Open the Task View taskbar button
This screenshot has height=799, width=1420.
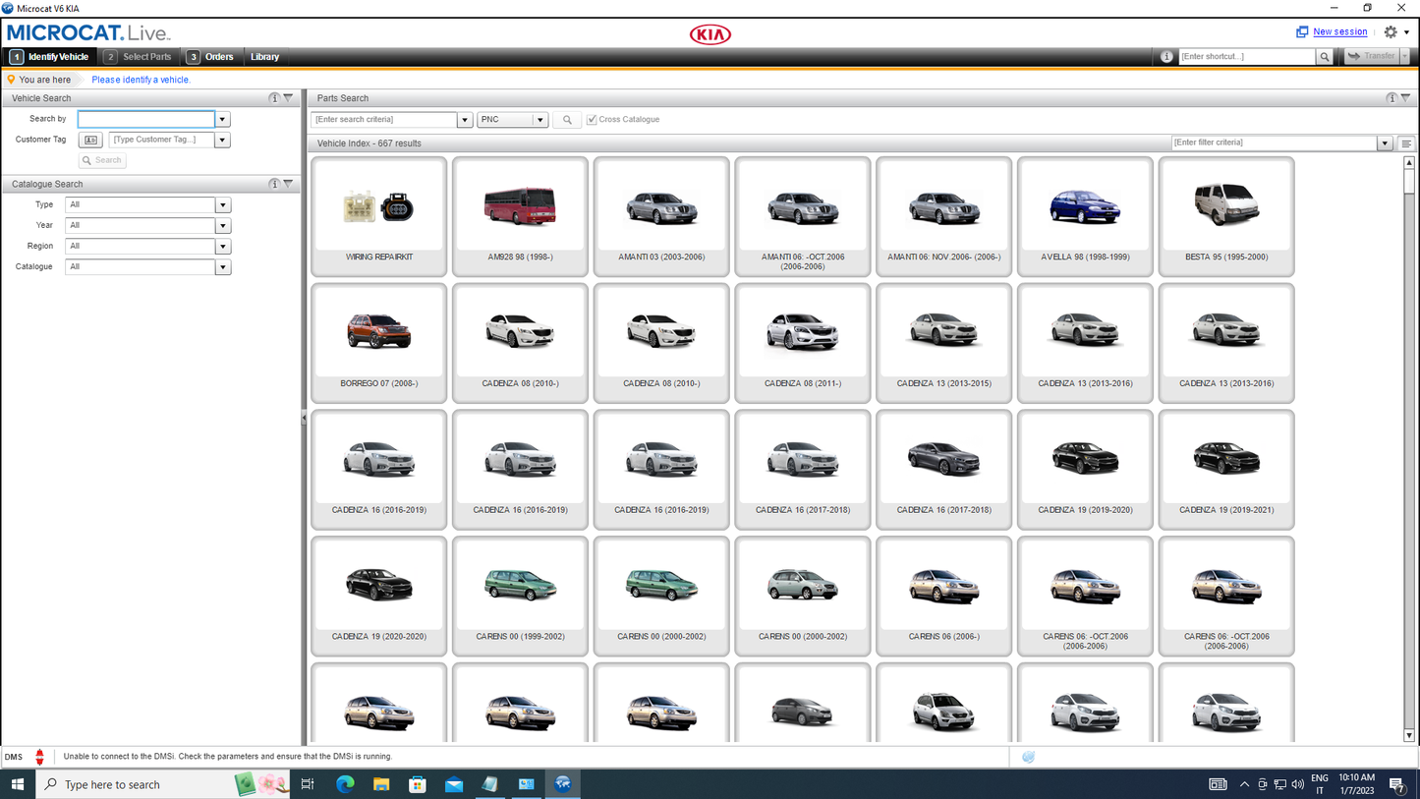tap(308, 784)
